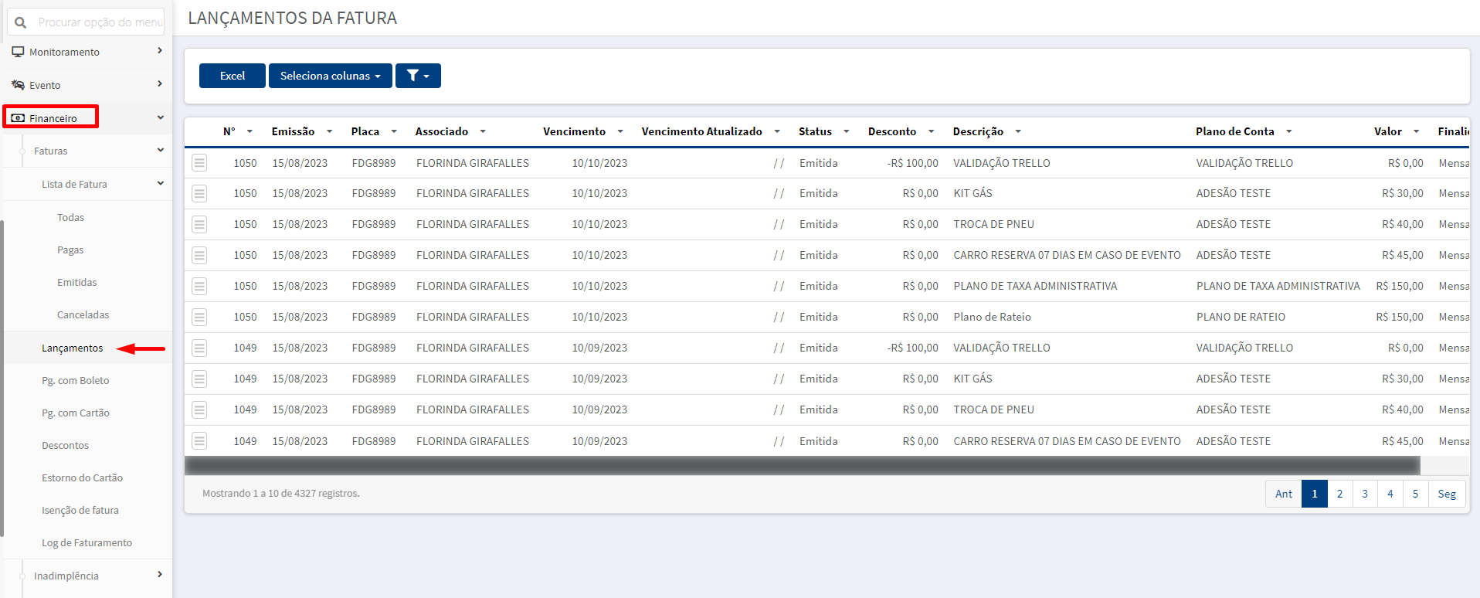Open the Associado column dropdown arrow
This screenshot has width=1480, height=598.
483,131
